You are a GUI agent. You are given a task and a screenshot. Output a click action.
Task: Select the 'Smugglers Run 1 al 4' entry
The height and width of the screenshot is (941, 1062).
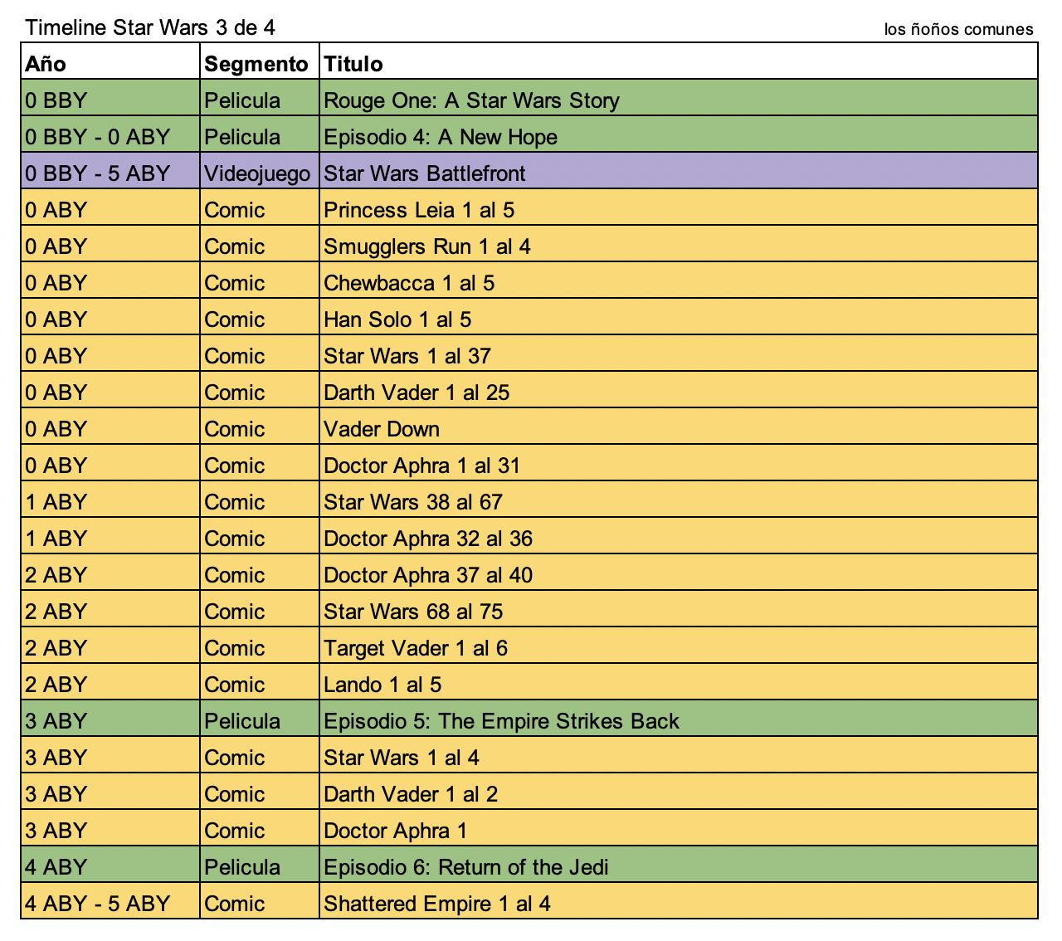point(427,246)
